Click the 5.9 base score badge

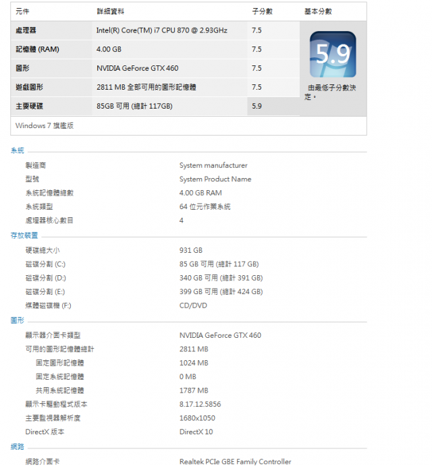tap(333, 55)
